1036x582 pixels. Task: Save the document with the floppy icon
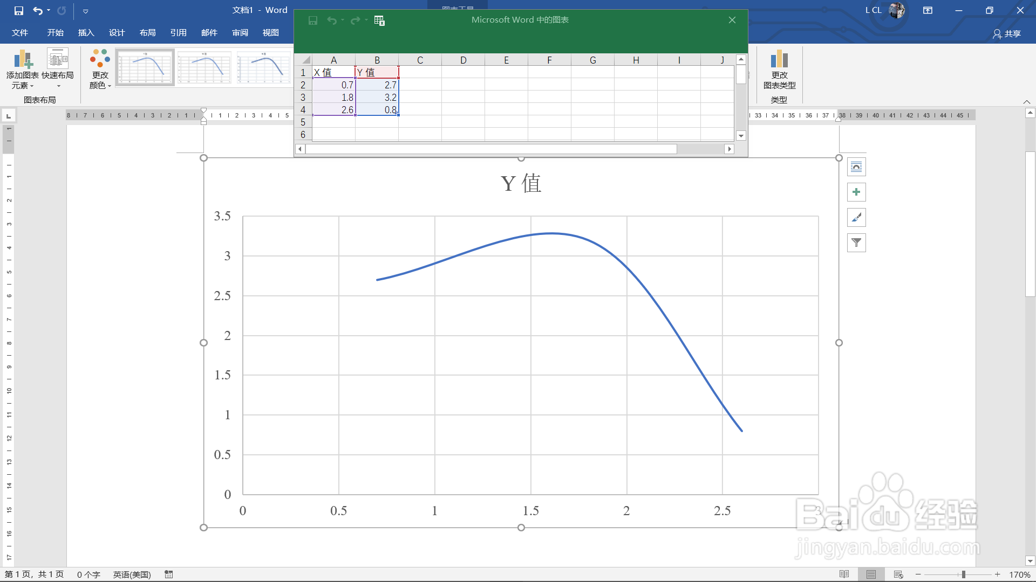pos(19,10)
